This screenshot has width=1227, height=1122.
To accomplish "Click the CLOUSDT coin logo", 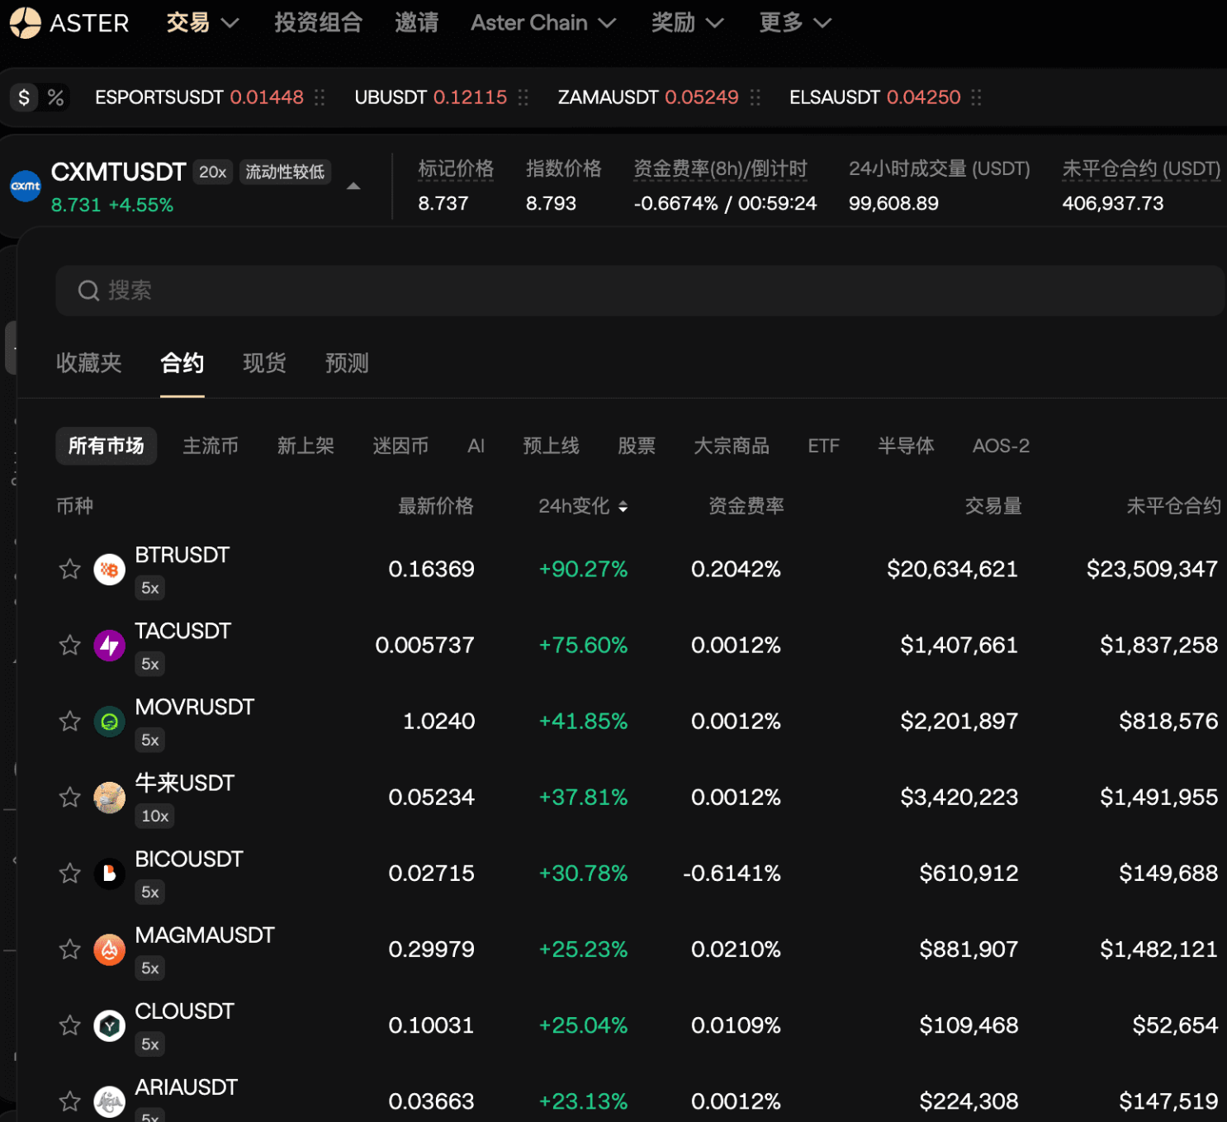I will point(109,1025).
